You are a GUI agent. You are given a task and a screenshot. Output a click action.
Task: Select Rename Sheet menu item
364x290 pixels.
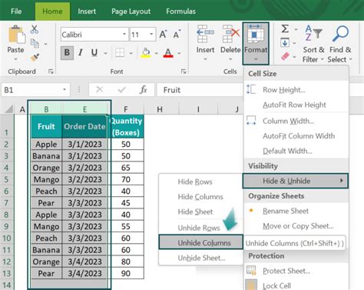point(296,211)
